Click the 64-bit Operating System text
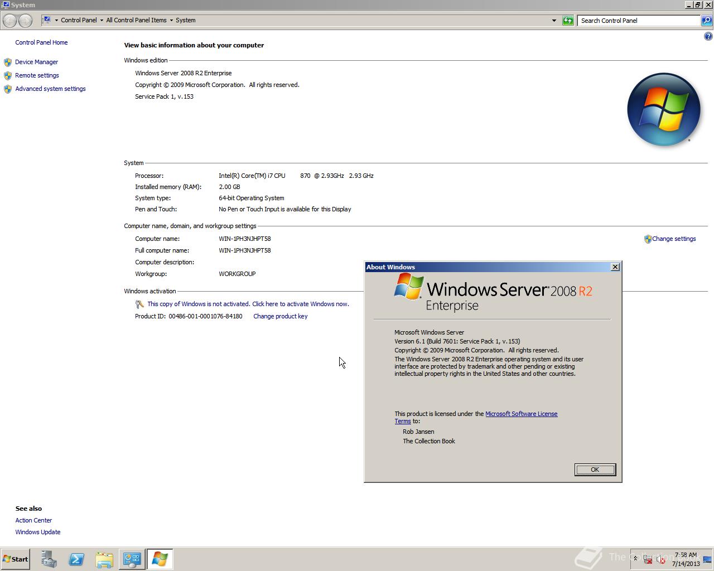Image resolution: width=714 pixels, height=571 pixels. (x=252, y=198)
